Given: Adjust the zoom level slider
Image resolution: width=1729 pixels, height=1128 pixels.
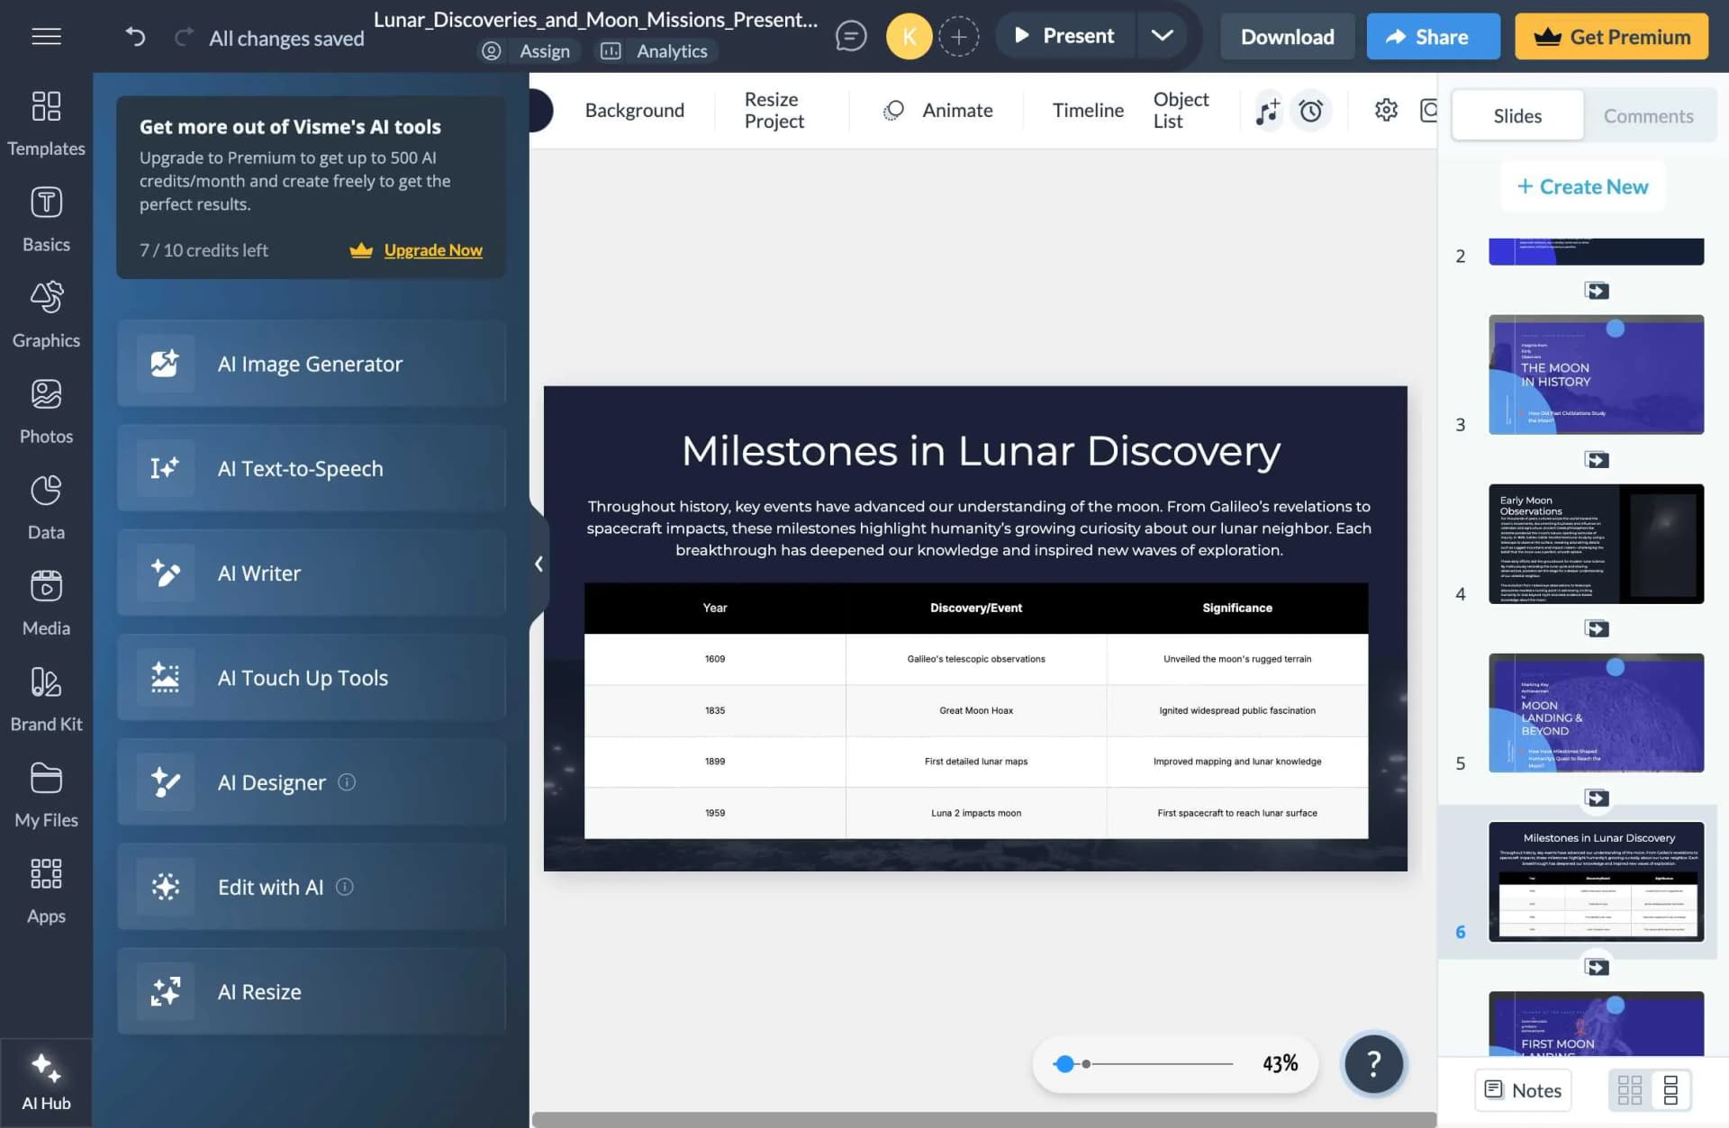Looking at the screenshot, I should pyautogui.click(x=1144, y=1063).
